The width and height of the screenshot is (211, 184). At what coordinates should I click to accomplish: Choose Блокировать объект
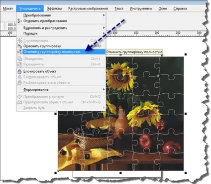click(x=61, y=71)
